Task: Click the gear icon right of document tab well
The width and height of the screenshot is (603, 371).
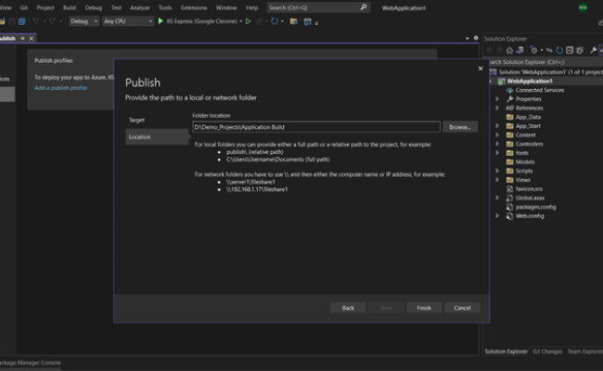Action: [476, 38]
